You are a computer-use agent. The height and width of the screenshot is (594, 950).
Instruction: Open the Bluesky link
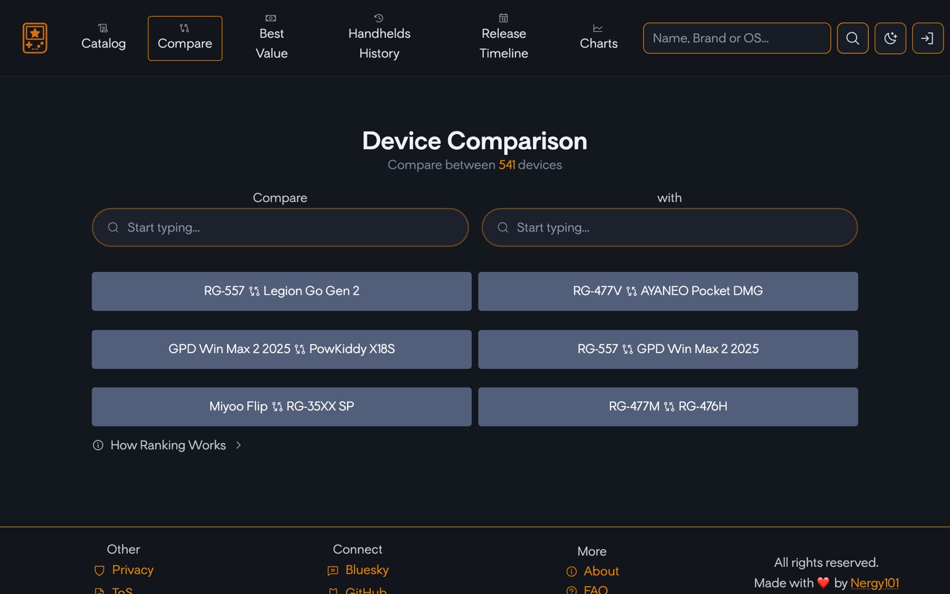367,570
